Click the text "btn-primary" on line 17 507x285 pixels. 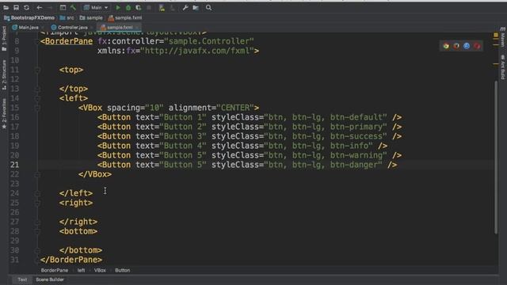pyautogui.click(x=356, y=127)
